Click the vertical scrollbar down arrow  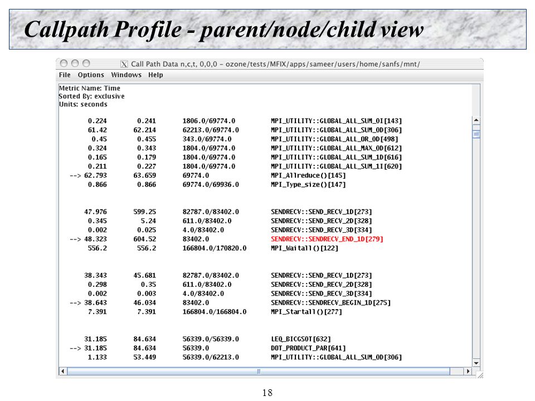(476, 363)
